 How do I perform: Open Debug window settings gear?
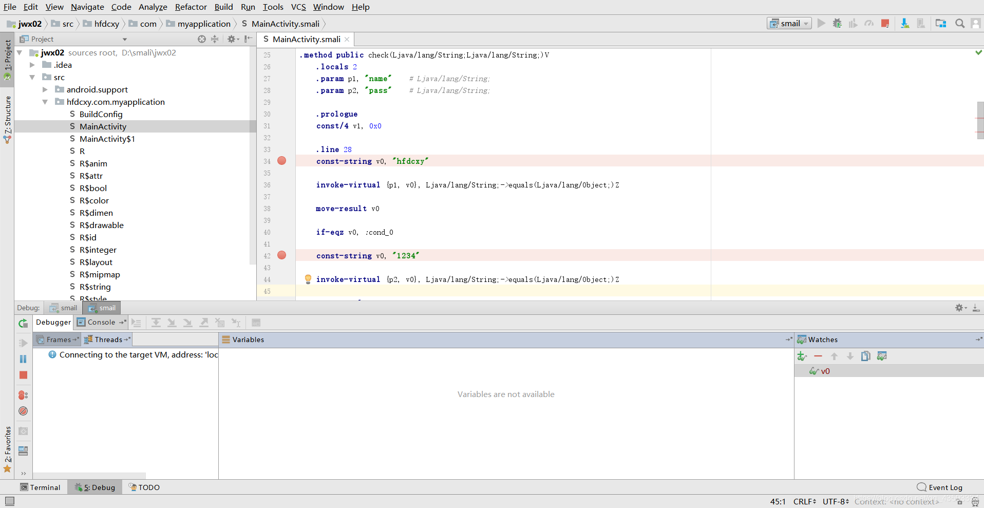tap(961, 308)
